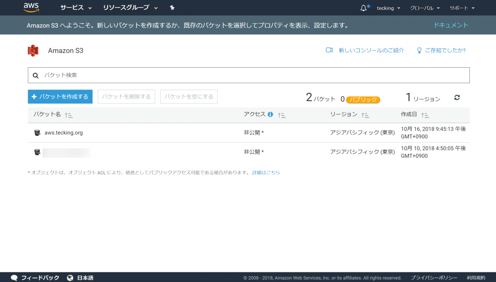This screenshot has height=282, width=496.
Task: Open the notifications bell icon
Action: (x=363, y=8)
